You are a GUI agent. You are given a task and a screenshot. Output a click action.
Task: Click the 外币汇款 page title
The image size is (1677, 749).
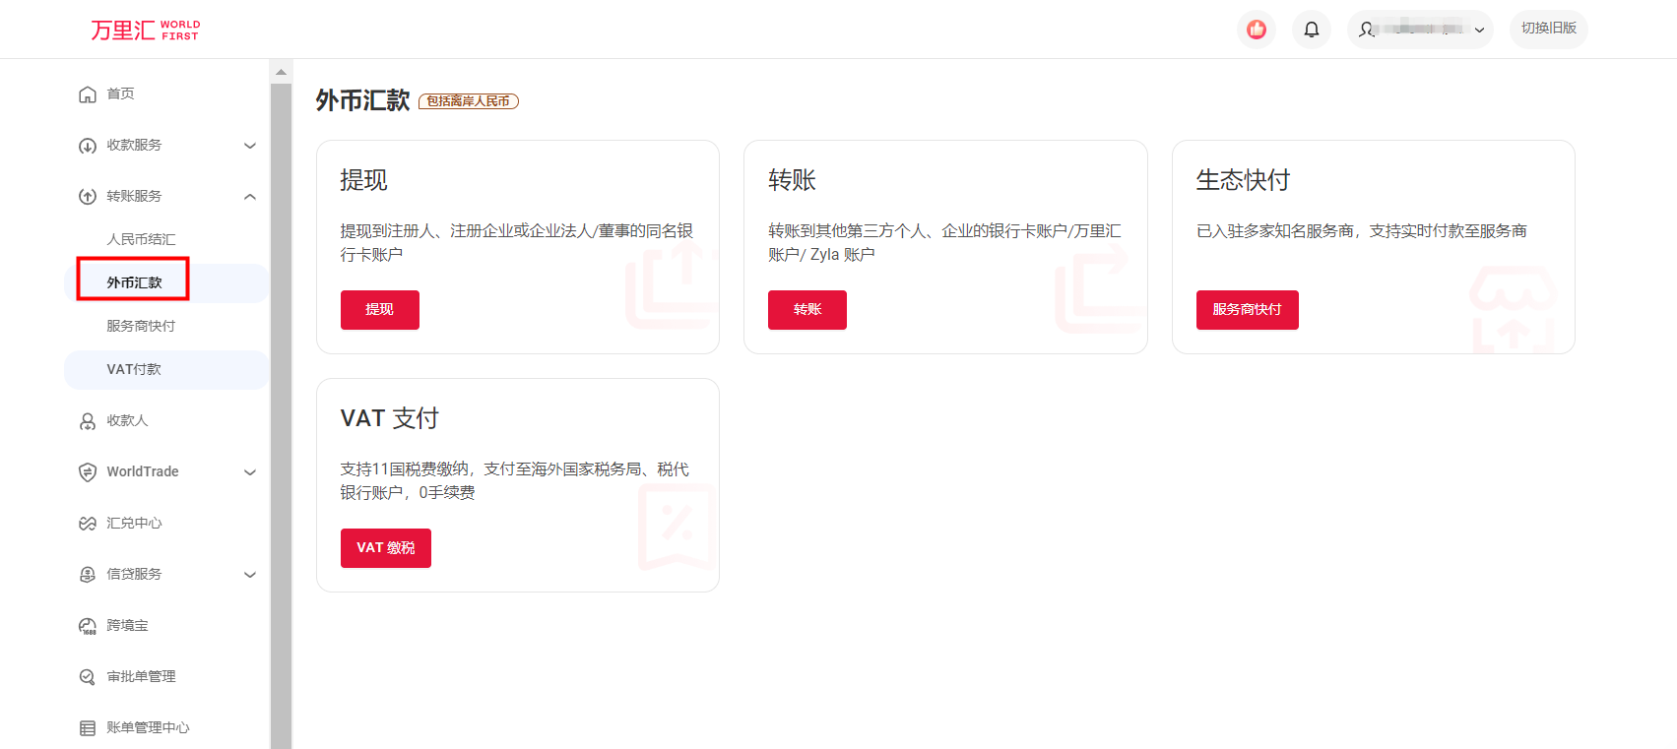(x=362, y=100)
